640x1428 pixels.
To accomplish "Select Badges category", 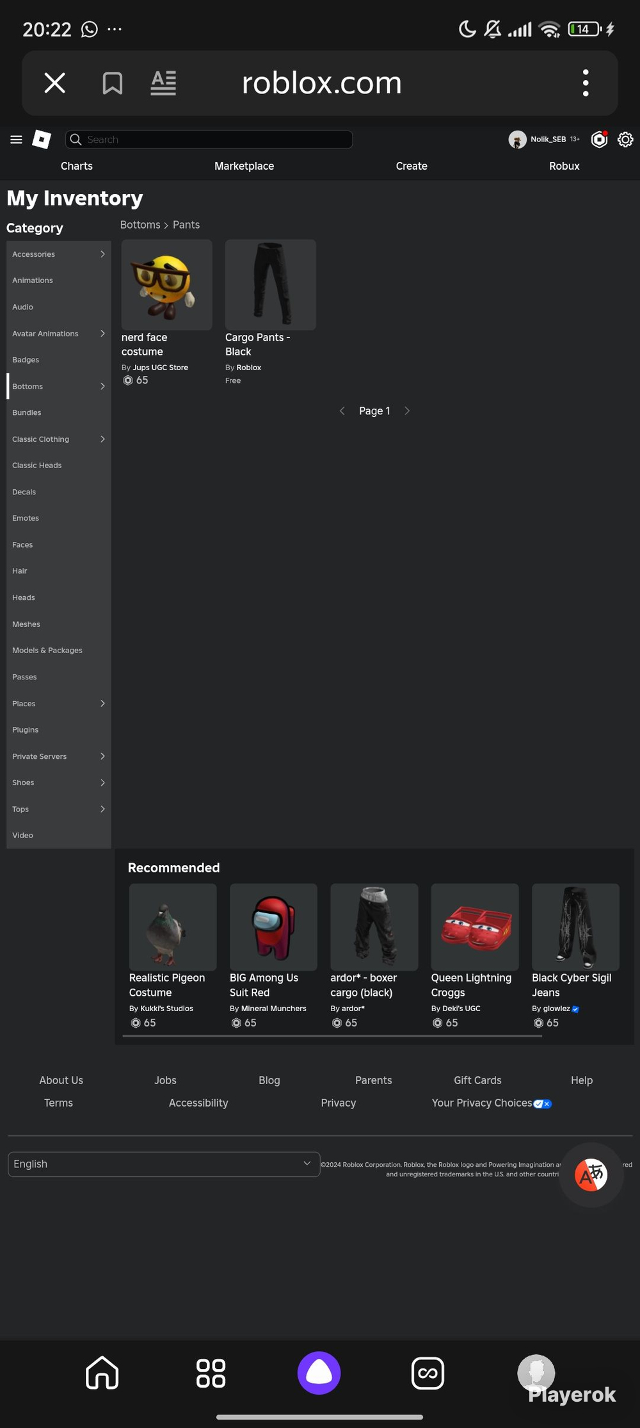I will [59, 360].
